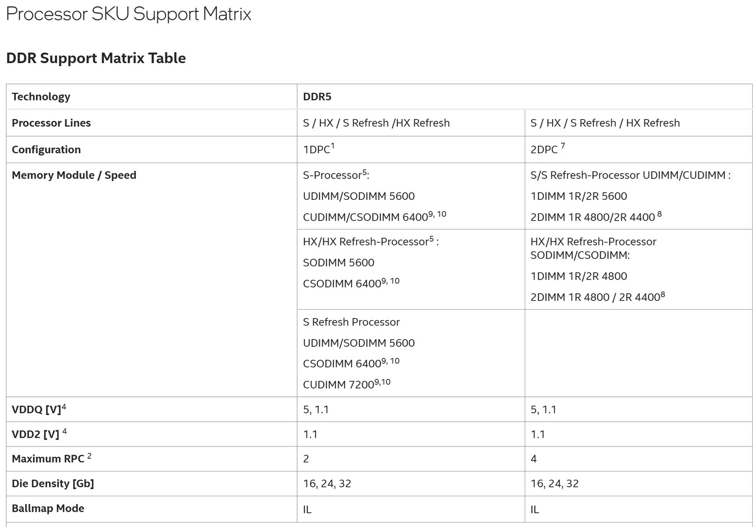Click the "Processor Lines" row header

tap(51, 123)
